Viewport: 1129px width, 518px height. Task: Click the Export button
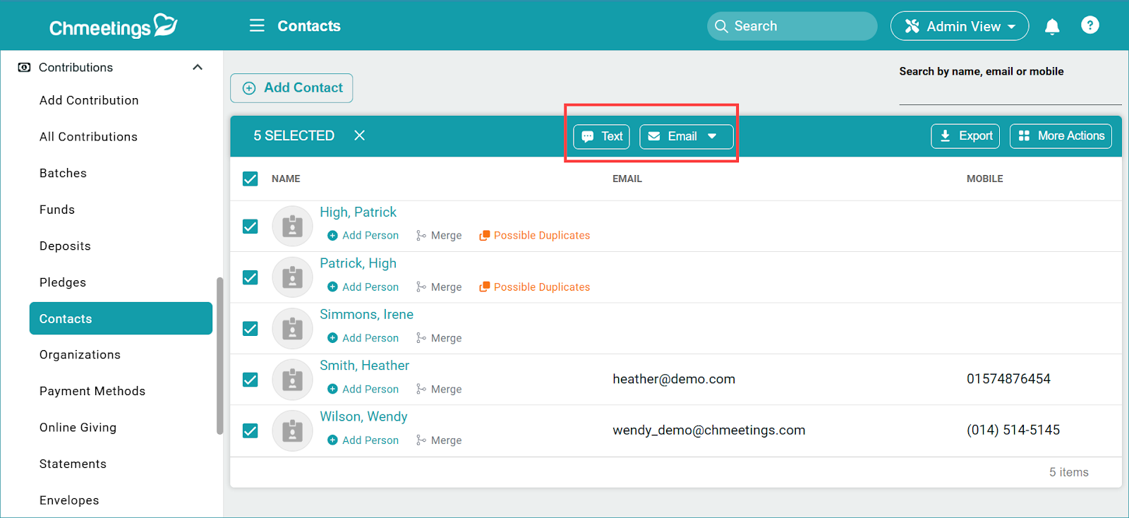[965, 136]
